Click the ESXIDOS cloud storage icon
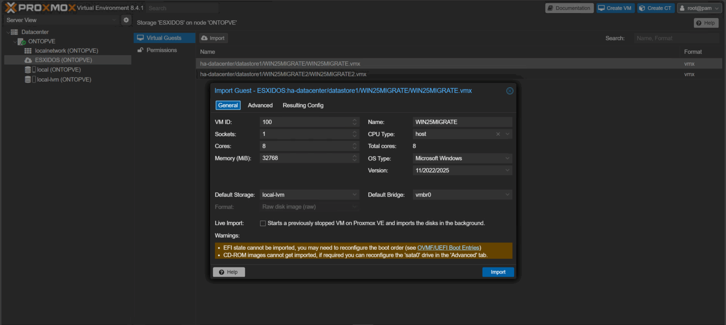 click(x=28, y=60)
